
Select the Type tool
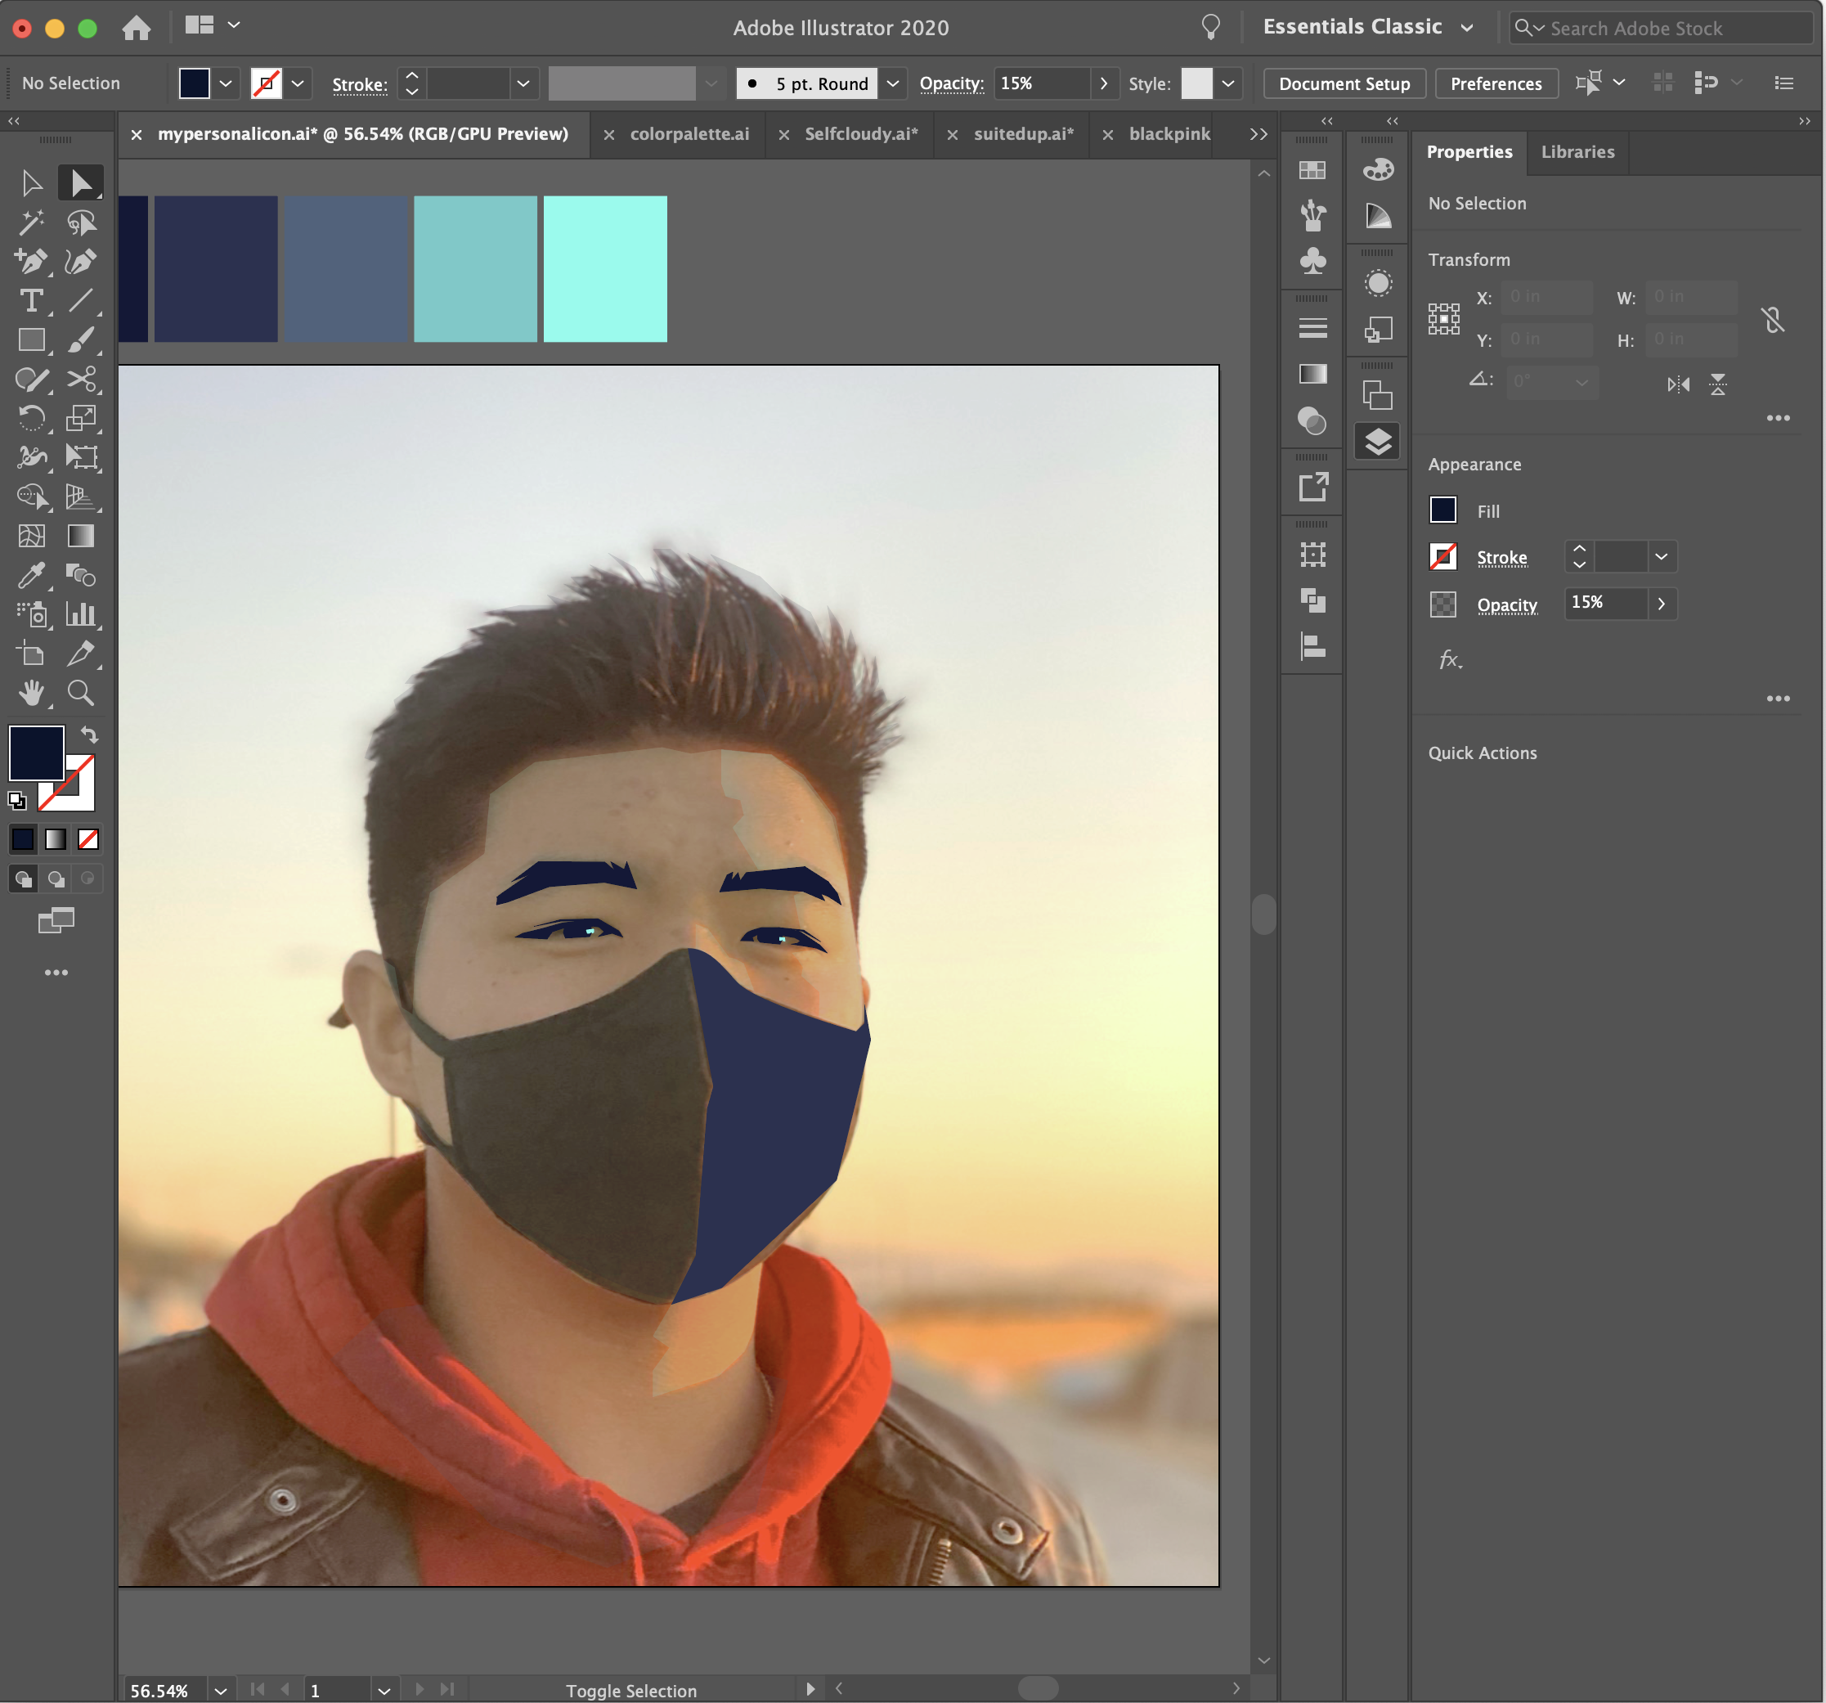(x=31, y=301)
